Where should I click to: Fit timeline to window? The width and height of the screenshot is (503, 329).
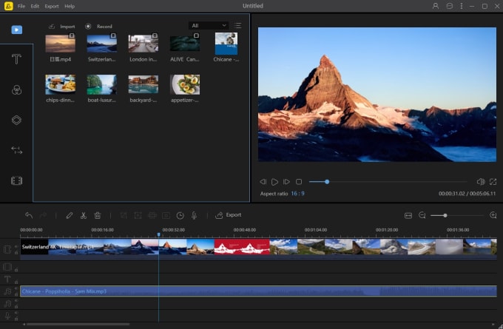click(x=408, y=215)
